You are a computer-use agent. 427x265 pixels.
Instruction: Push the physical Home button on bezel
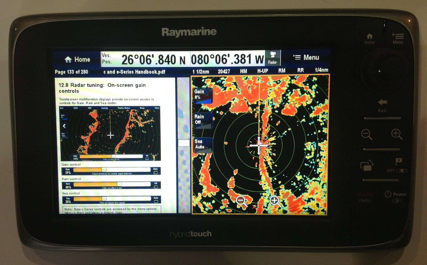[x=370, y=39]
